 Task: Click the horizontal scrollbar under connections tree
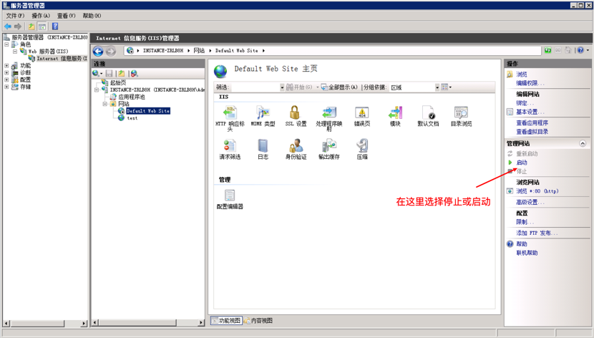pos(148,322)
